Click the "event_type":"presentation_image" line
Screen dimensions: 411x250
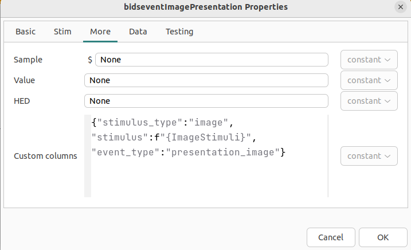point(188,152)
